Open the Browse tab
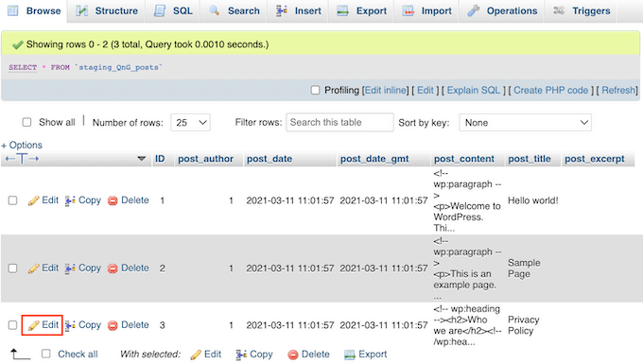Screen dimensions: 643x363 tap(34, 11)
